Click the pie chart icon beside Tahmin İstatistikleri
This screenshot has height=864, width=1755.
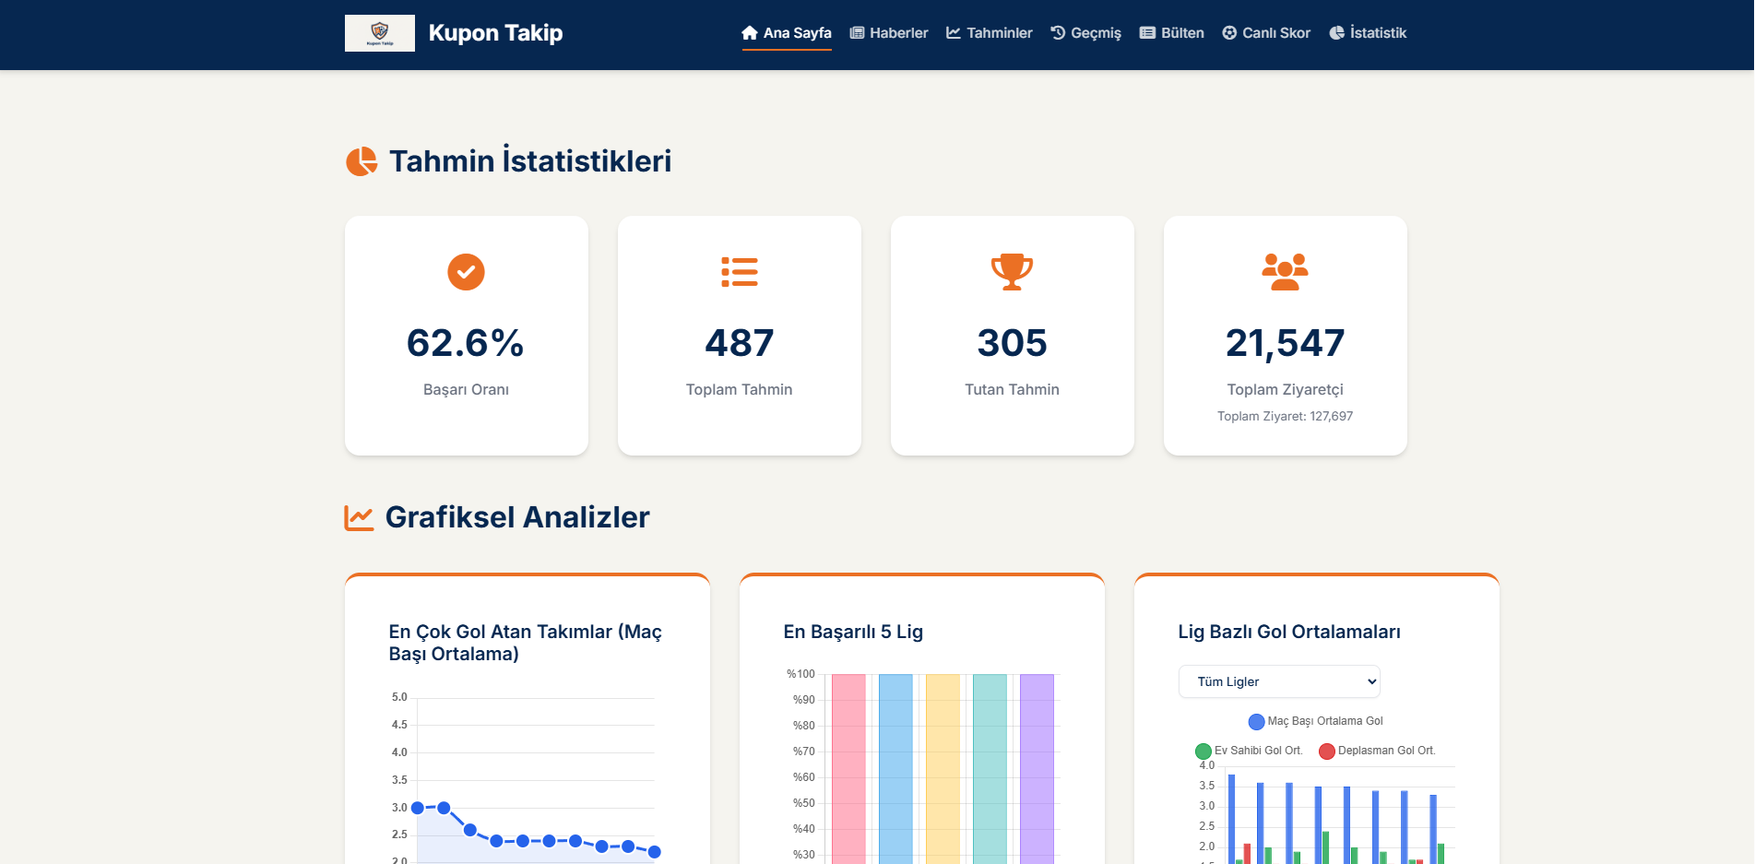[362, 161]
